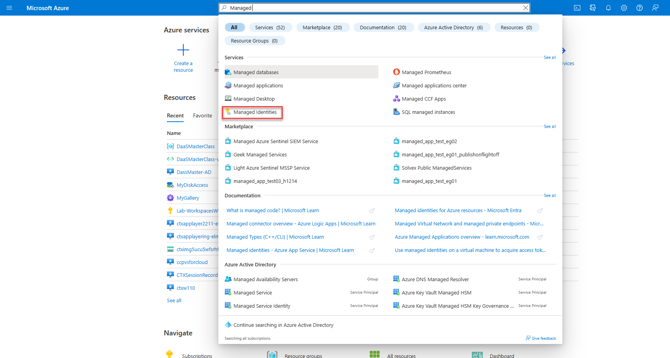Expand Documentation results with See all
Viewport: 670px width, 358px height.
tap(549, 196)
